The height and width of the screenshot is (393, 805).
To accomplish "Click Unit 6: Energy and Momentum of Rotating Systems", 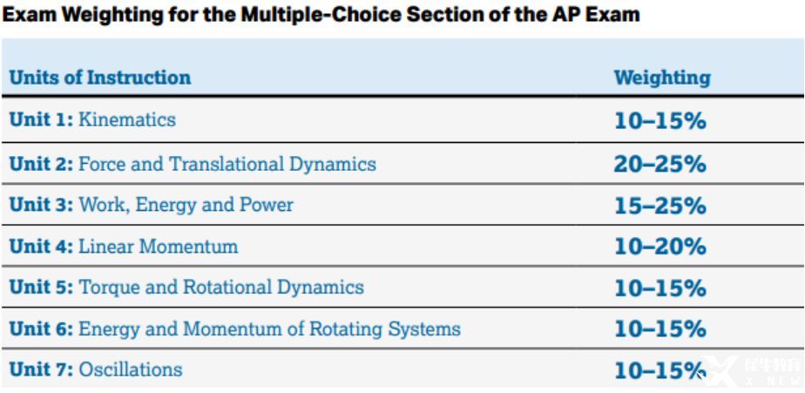I will click(x=234, y=329).
